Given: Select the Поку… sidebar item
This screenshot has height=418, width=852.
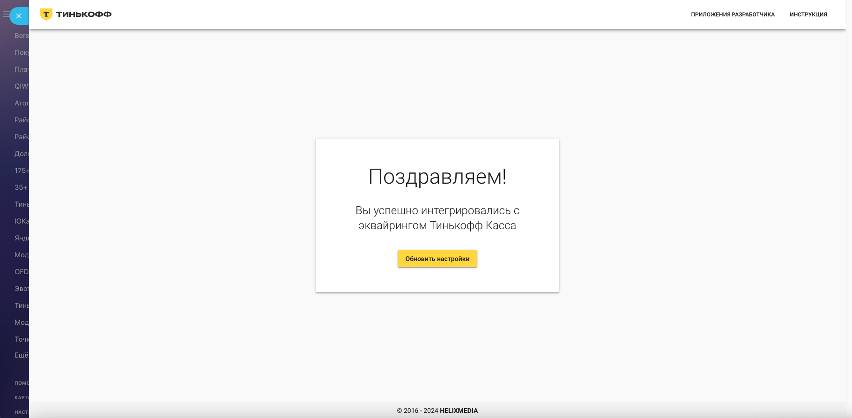Looking at the screenshot, I should click(22, 52).
